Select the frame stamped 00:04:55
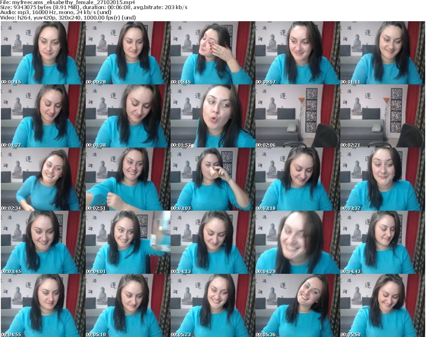This screenshot has height=337, width=426. tap(43, 305)
